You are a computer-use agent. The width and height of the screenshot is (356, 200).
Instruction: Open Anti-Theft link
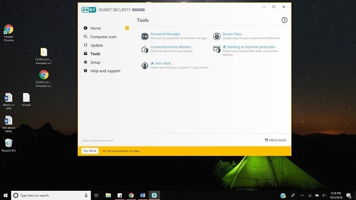[163, 64]
